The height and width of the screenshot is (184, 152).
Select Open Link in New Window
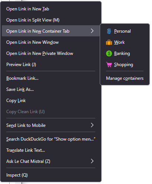(51, 42)
